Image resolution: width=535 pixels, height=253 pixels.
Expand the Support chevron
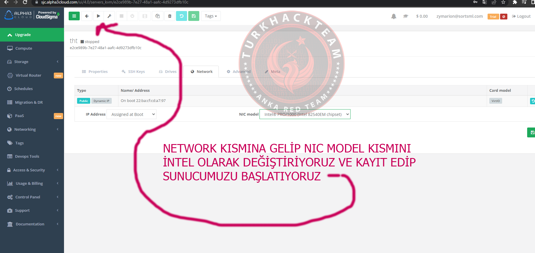58,210
